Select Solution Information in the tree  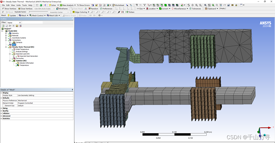[x=27, y=63]
